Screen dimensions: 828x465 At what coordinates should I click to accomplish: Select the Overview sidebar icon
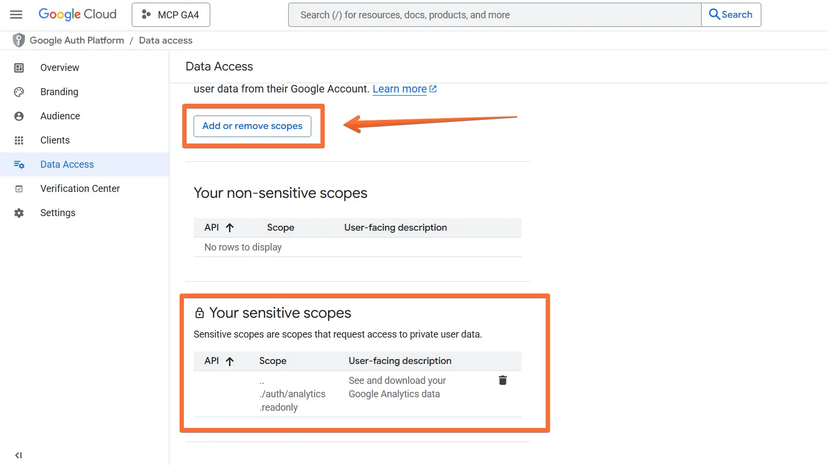tap(19, 67)
